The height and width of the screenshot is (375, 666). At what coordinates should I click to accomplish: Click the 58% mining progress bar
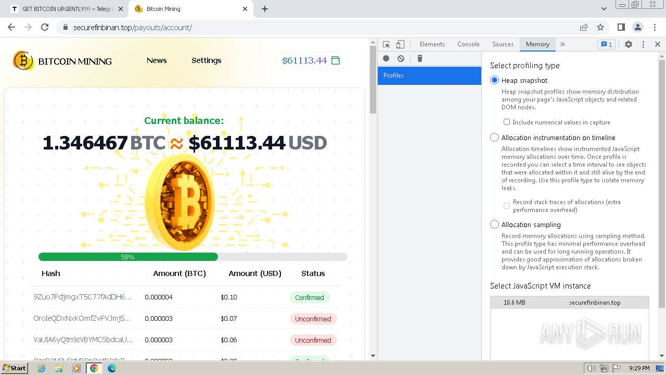point(193,257)
